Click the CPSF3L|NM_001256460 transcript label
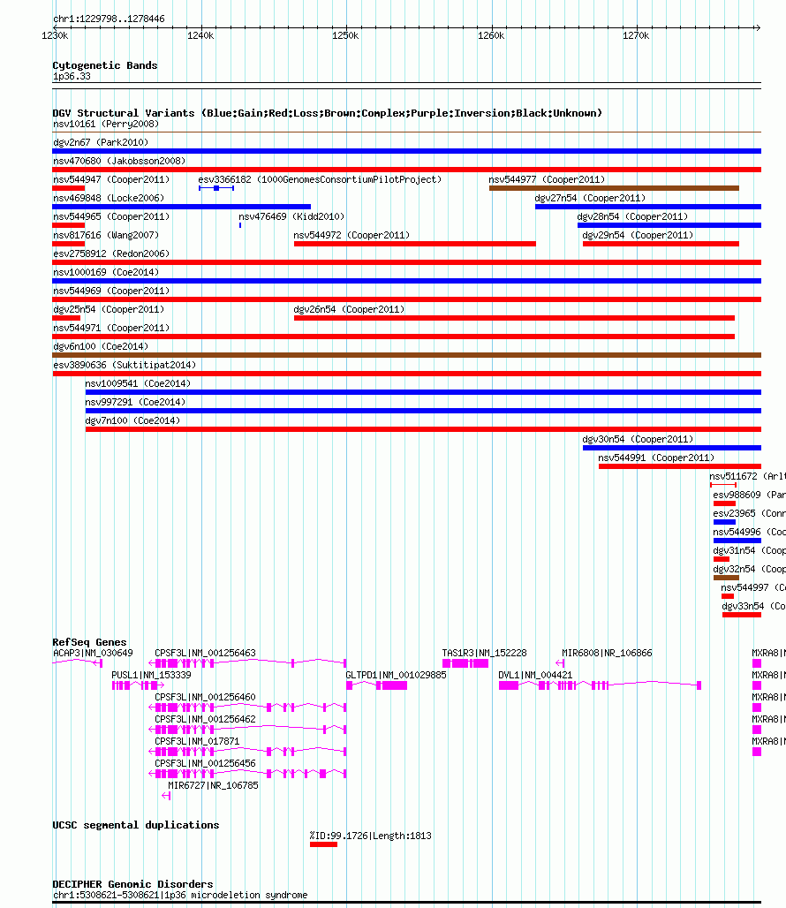The image size is (786, 908). tap(205, 697)
